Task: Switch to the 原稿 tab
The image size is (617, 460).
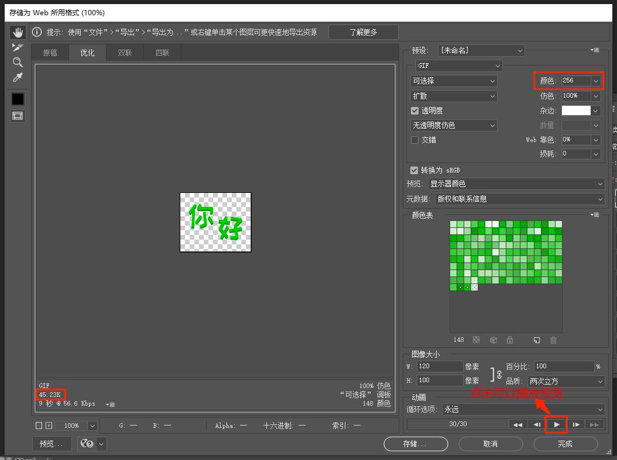Action: tap(50, 53)
